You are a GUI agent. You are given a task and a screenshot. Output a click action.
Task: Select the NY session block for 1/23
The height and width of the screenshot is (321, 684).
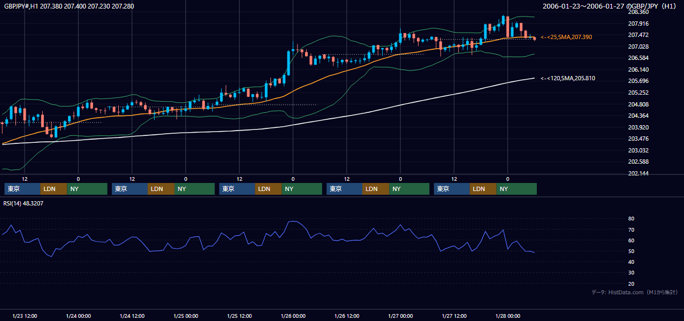[x=87, y=189]
